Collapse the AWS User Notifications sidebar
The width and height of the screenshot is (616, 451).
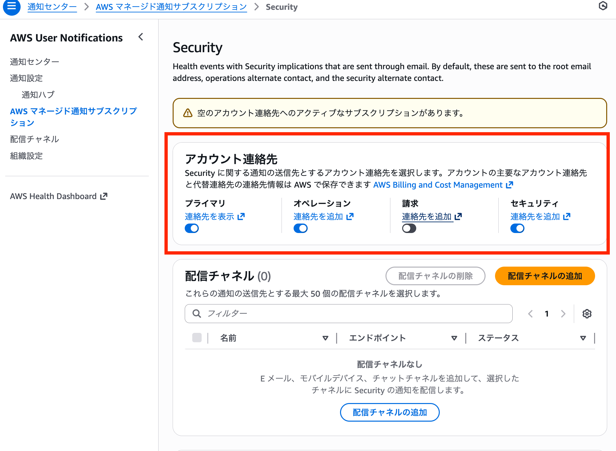click(x=140, y=37)
